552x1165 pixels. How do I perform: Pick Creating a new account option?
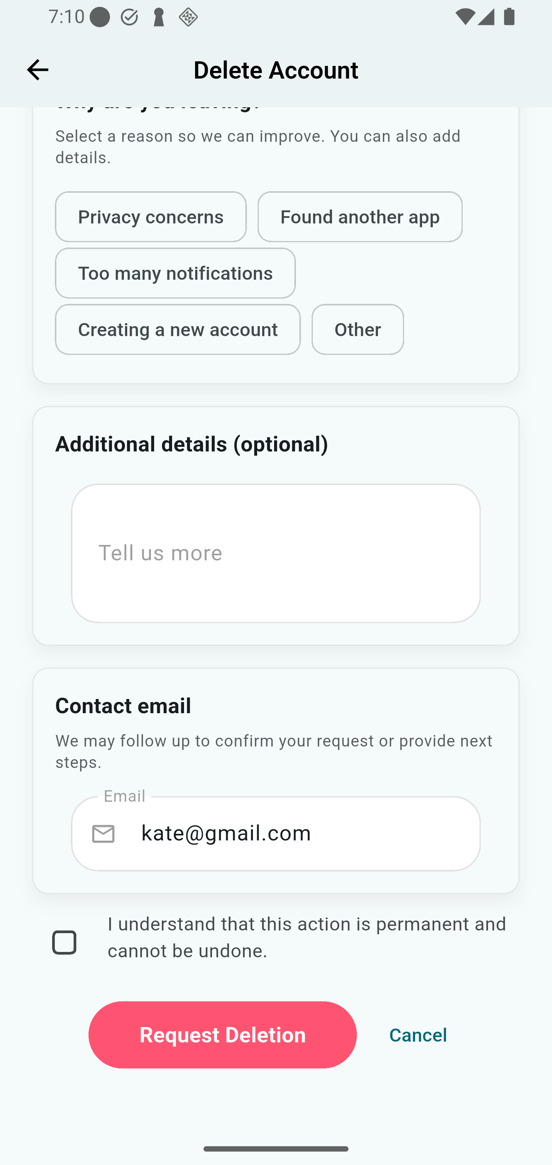(x=177, y=330)
